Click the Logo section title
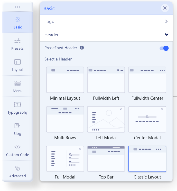The image size is (177, 191). pyautogui.click(x=49, y=22)
